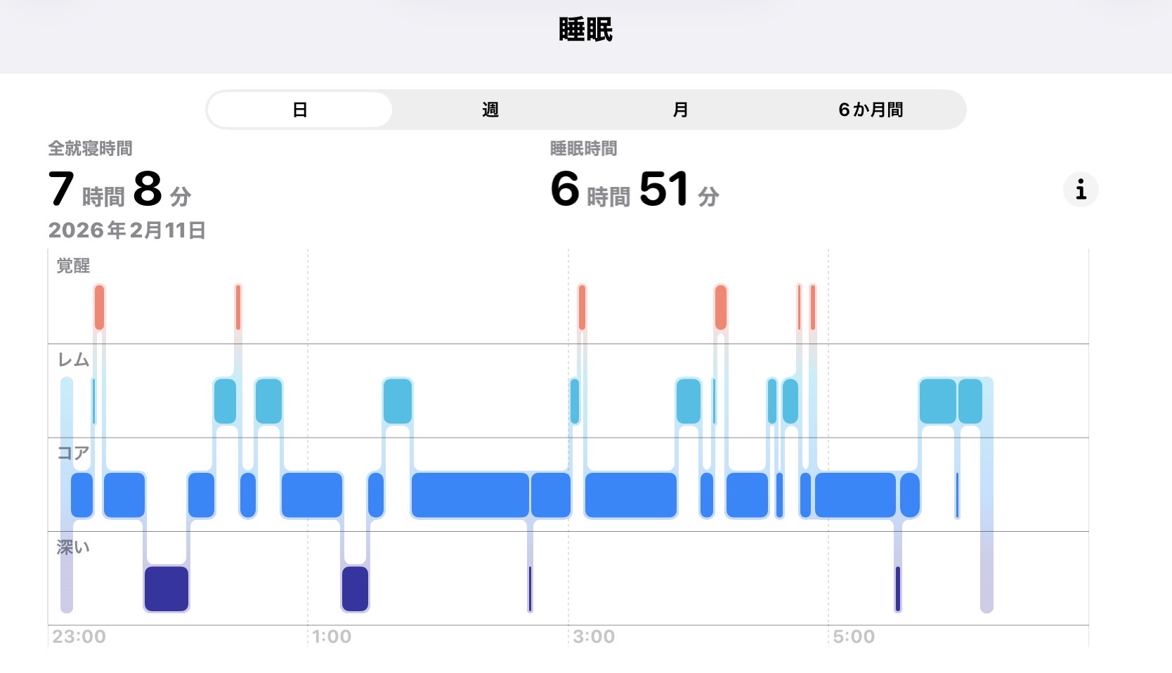
Task: Open the sleep info button
Action: point(1081,190)
